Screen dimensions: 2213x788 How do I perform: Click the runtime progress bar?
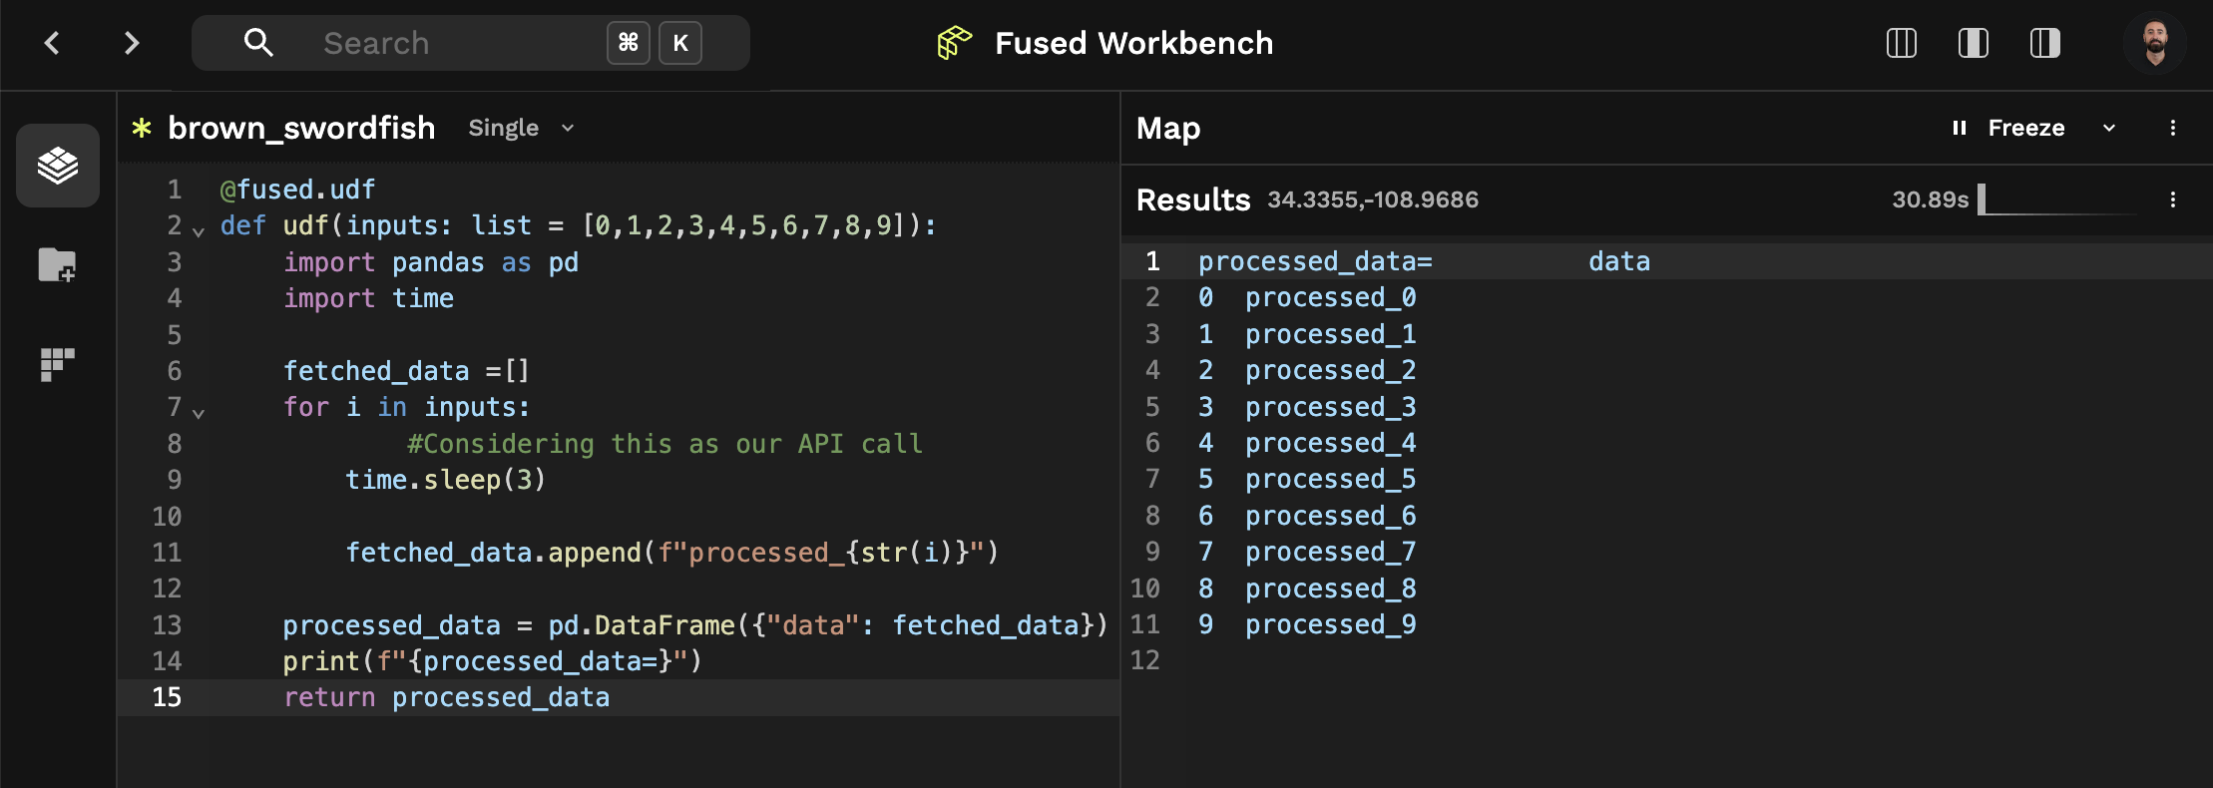pos(2059,199)
